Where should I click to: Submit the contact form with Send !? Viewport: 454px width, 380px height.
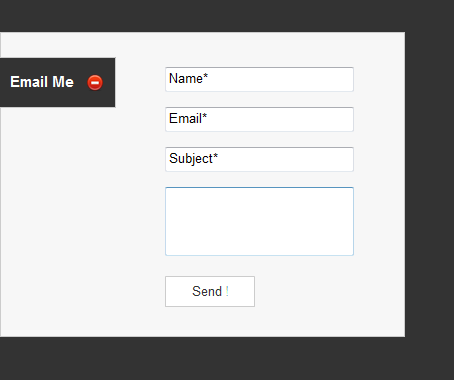click(x=210, y=291)
